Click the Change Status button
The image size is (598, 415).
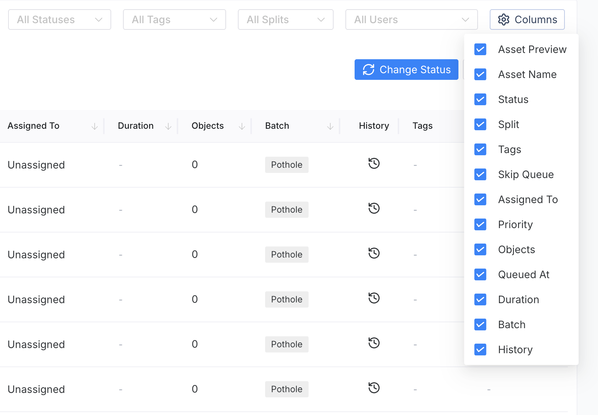click(x=406, y=69)
